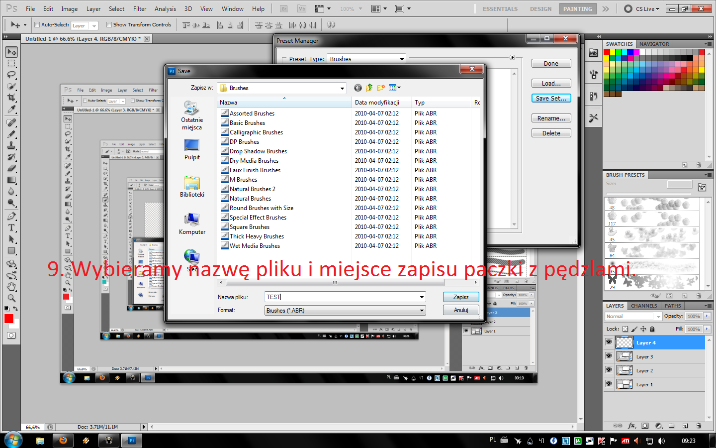Switch to the Navigator tab
The width and height of the screenshot is (716, 448).
pos(654,44)
